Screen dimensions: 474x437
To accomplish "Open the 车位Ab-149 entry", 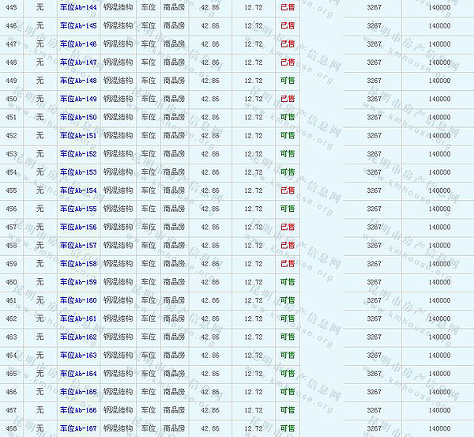I will (78, 99).
